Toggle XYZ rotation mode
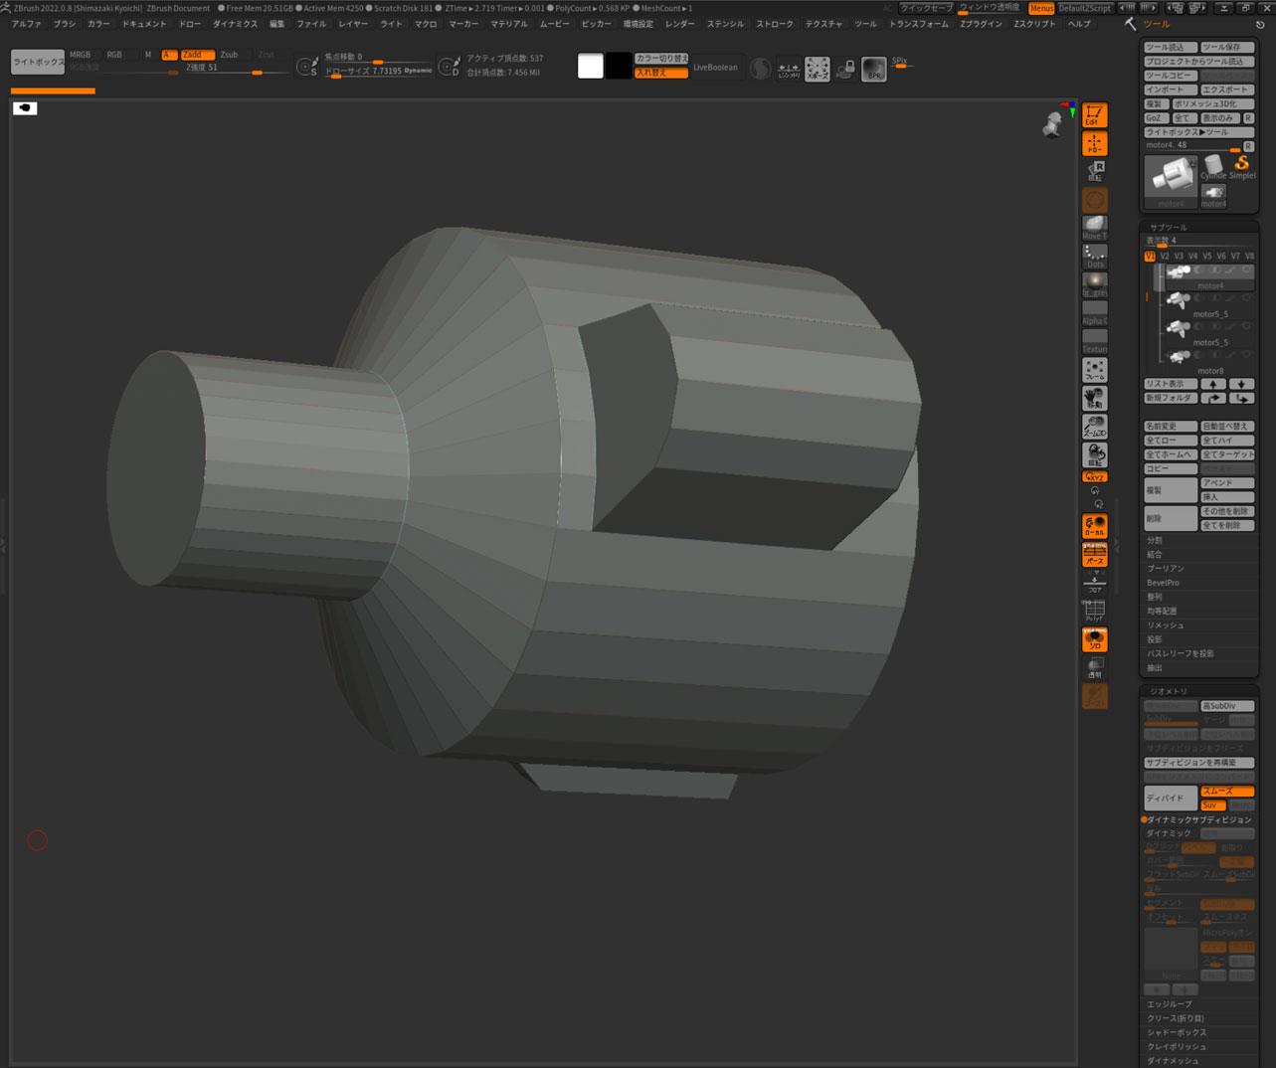Viewport: 1276px width, 1068px height. (1094, 477)
